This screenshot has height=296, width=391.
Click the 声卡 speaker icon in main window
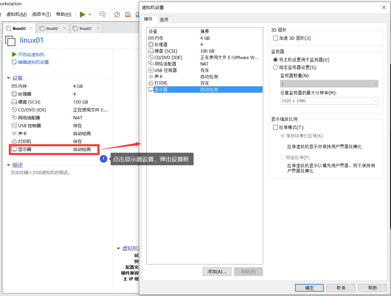[x=14, y=133]
